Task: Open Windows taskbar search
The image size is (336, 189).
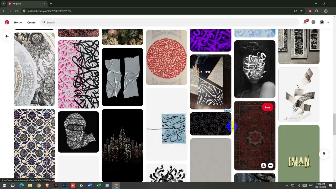Action: [13, 186]
